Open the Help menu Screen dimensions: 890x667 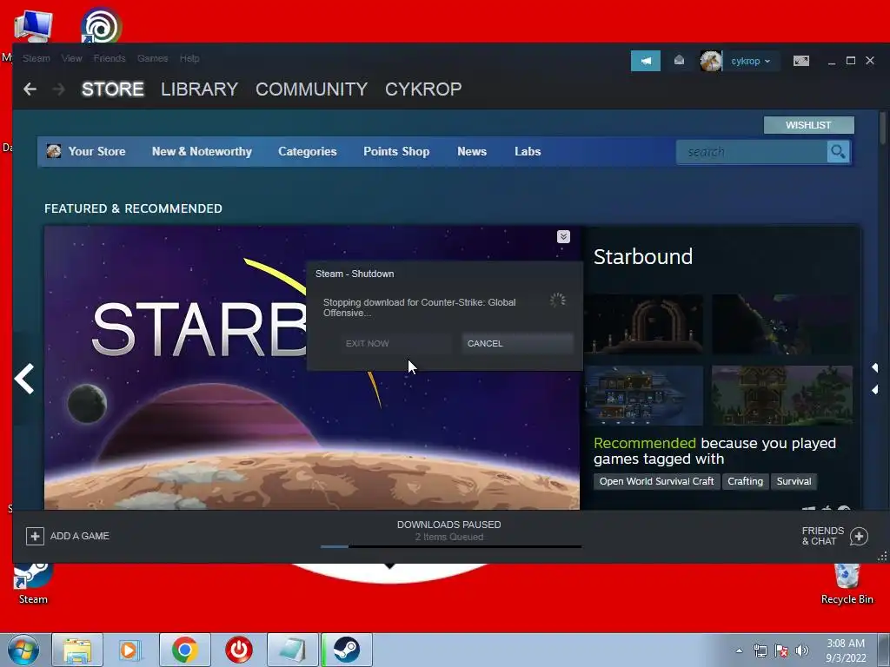point(189,58)
